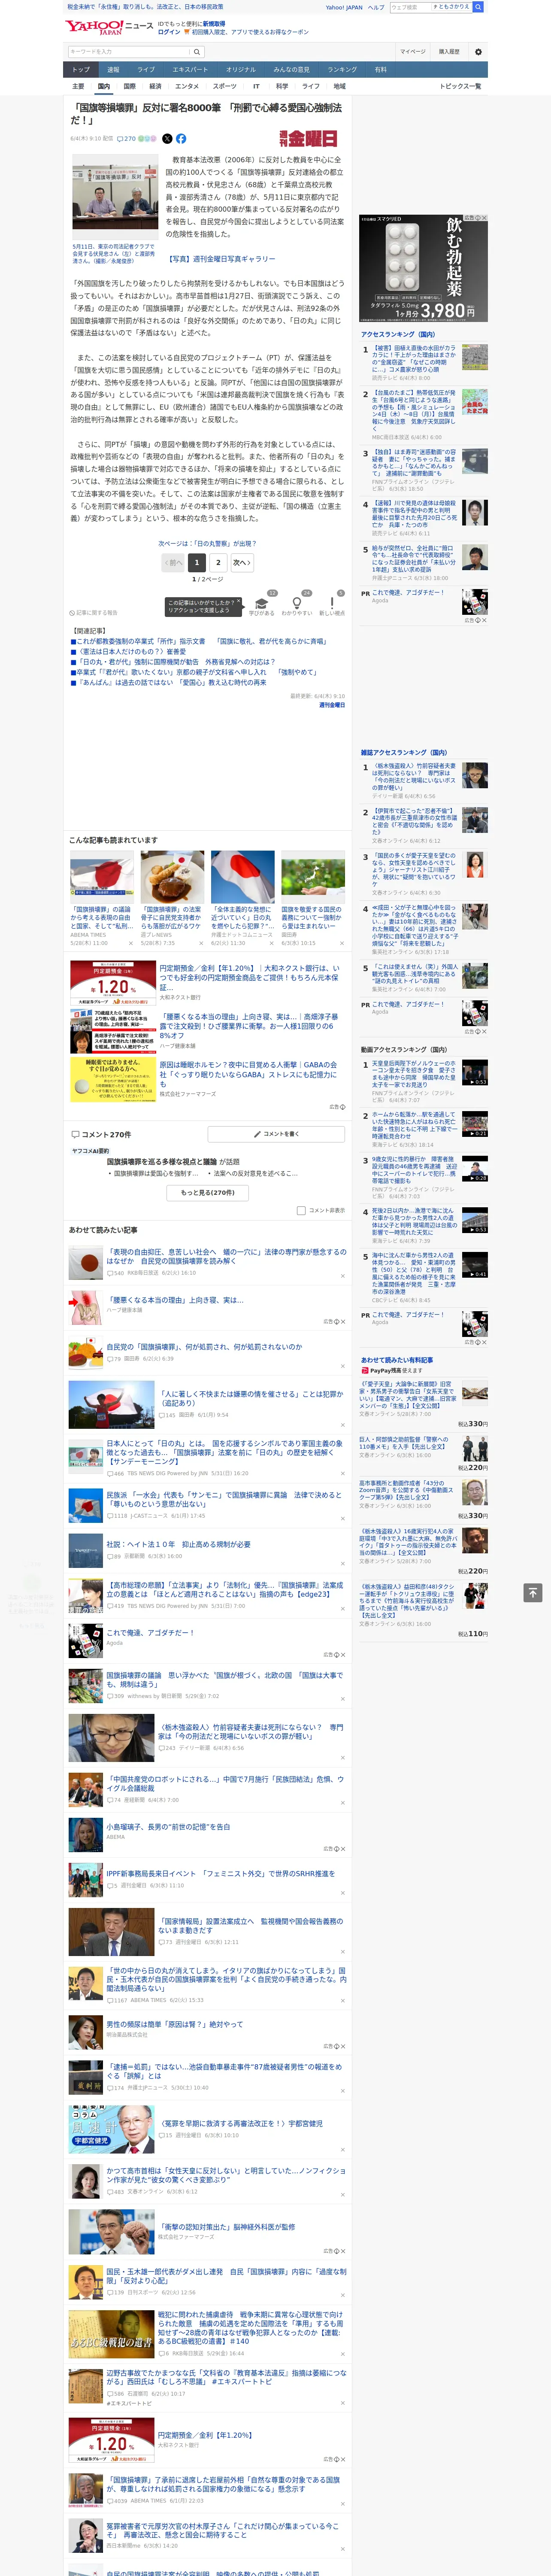Select the 速報 tab
Viewport: 551px width, 2576px height.
tap(113, 70)
